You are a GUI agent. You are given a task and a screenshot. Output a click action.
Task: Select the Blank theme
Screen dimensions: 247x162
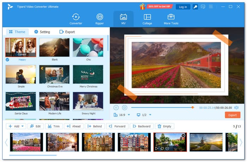coord(54,47)
